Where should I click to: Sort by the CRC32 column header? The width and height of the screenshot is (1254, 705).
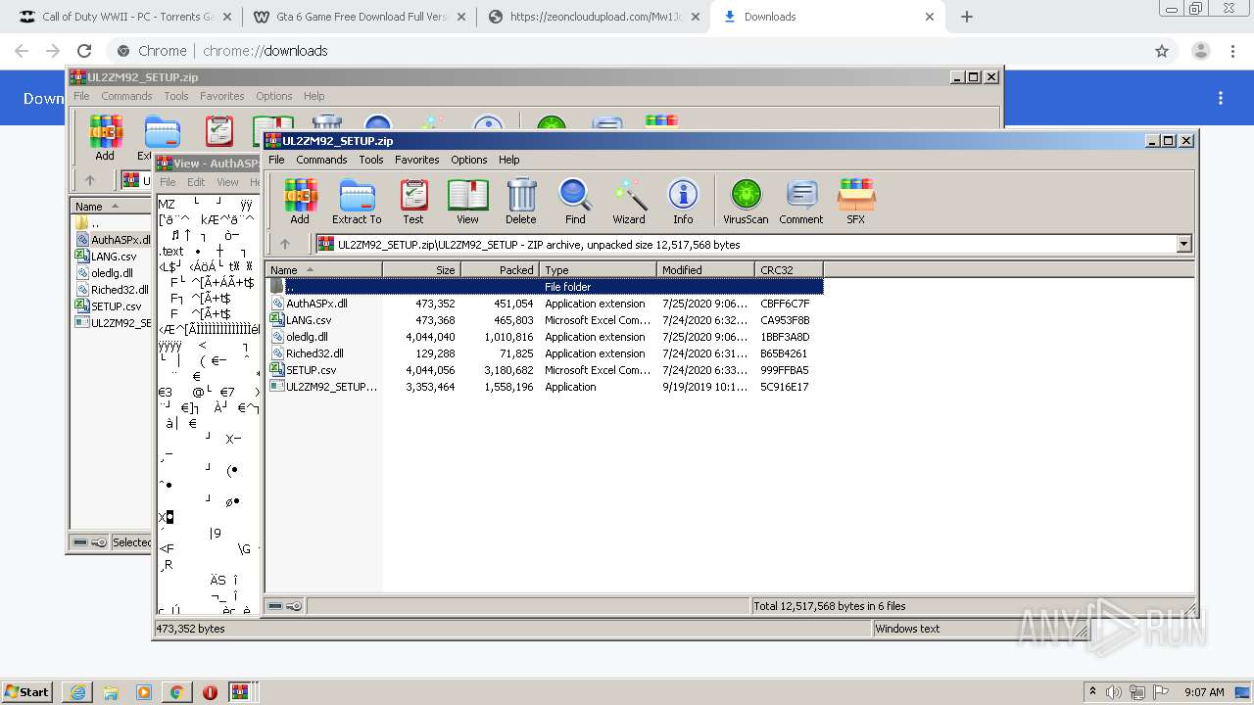[x=789, y=270]
